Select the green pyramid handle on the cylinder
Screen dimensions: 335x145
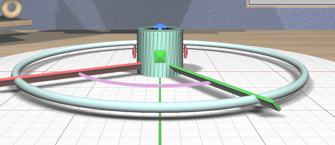pyautogui.click(x=160, y=56)
